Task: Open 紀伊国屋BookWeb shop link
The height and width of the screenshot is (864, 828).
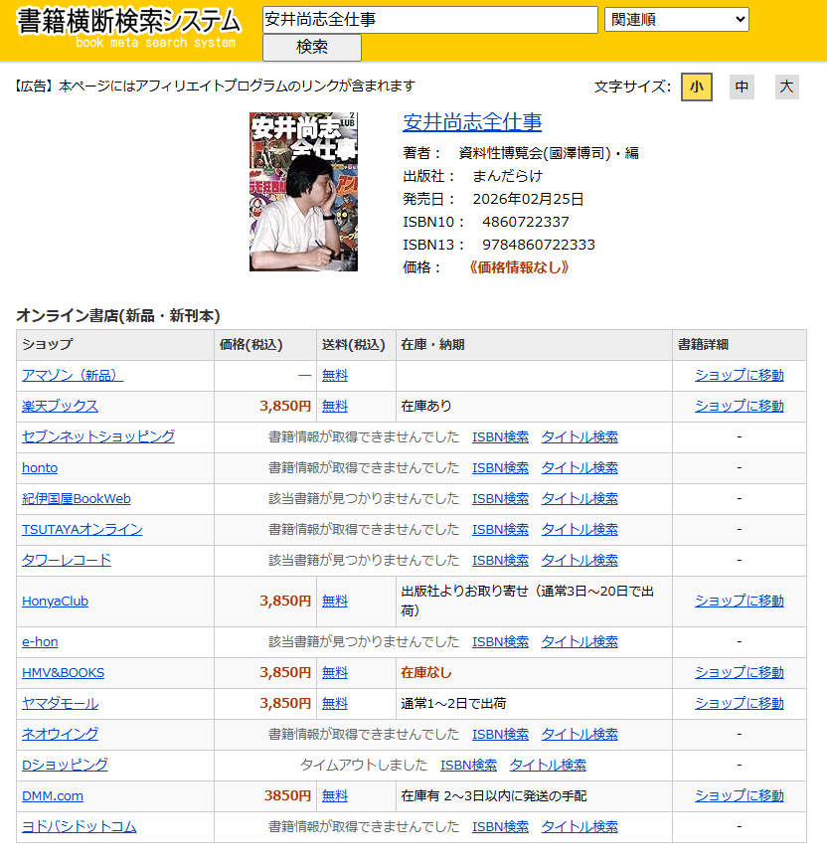Action: point(79,498)
